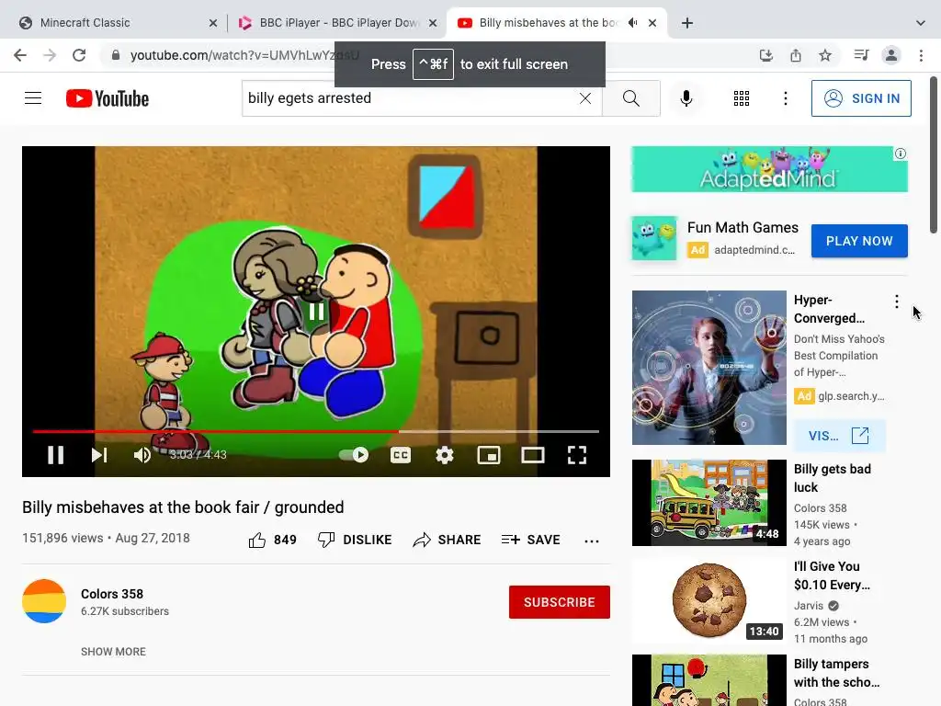
Task: Go back with browser back arrow
Action: [x=20, y=55]
